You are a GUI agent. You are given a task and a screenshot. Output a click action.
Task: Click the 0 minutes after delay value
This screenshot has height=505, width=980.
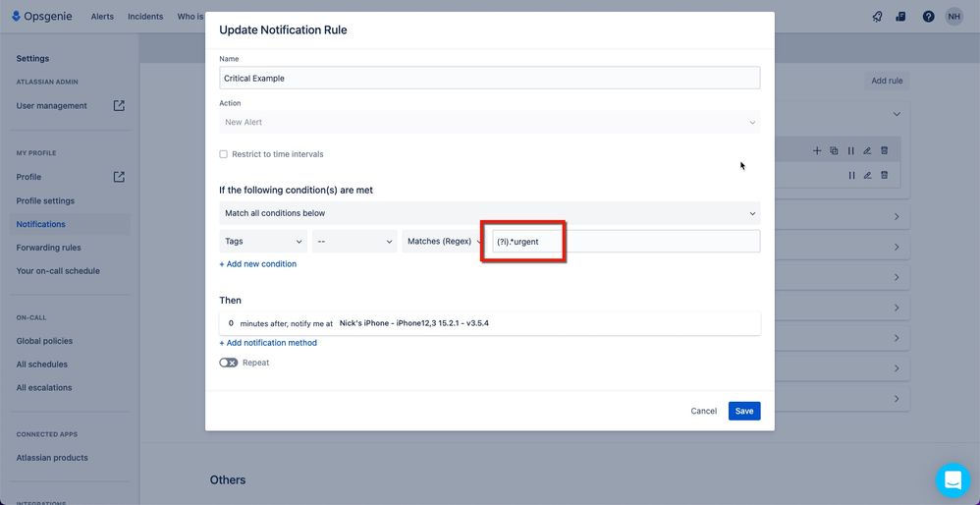pos(231,323)
